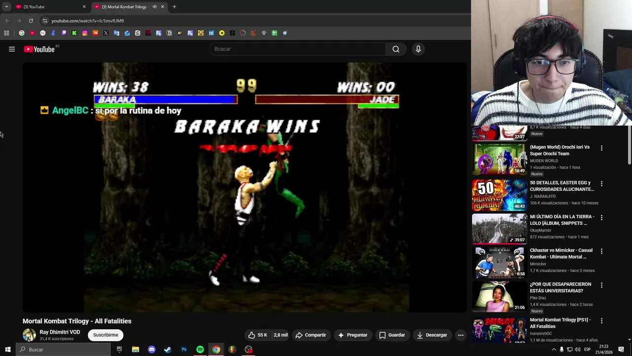
Task: Open the Ray Dhimitri VOD channel name
Action: (x=60, y=332)
